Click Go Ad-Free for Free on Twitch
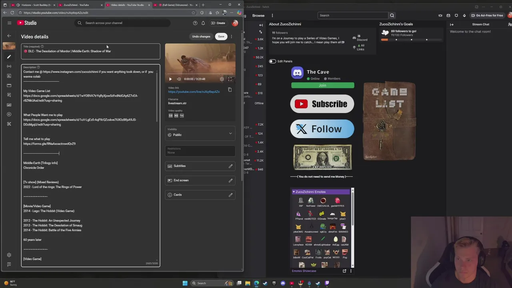The height and width of the screenshot is (288, 512). click(487, 16)
